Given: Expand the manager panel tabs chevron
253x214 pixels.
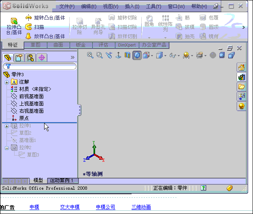Looking at the screenshot, I should click(72, 57).
